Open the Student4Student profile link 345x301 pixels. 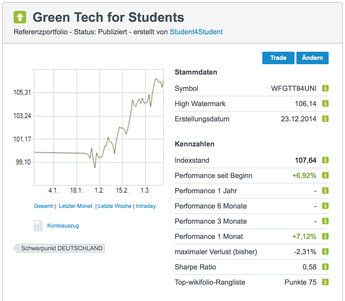(196, 32)
